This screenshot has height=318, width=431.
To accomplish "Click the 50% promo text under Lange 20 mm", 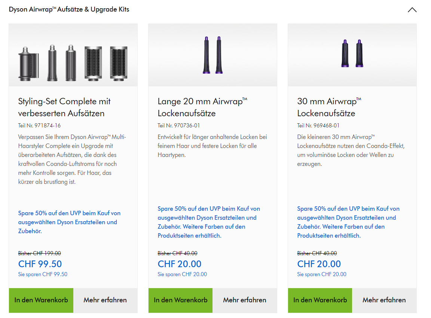I will pyautogui.click(x=209, y=222).
